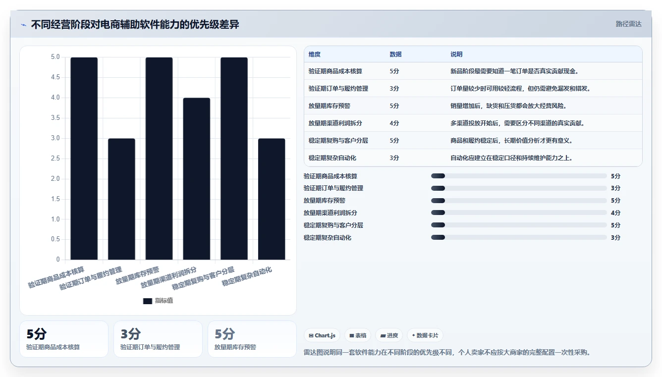
Task: Open the 3分 验证期订单与履约管理 data card
Action: (158, 339)
